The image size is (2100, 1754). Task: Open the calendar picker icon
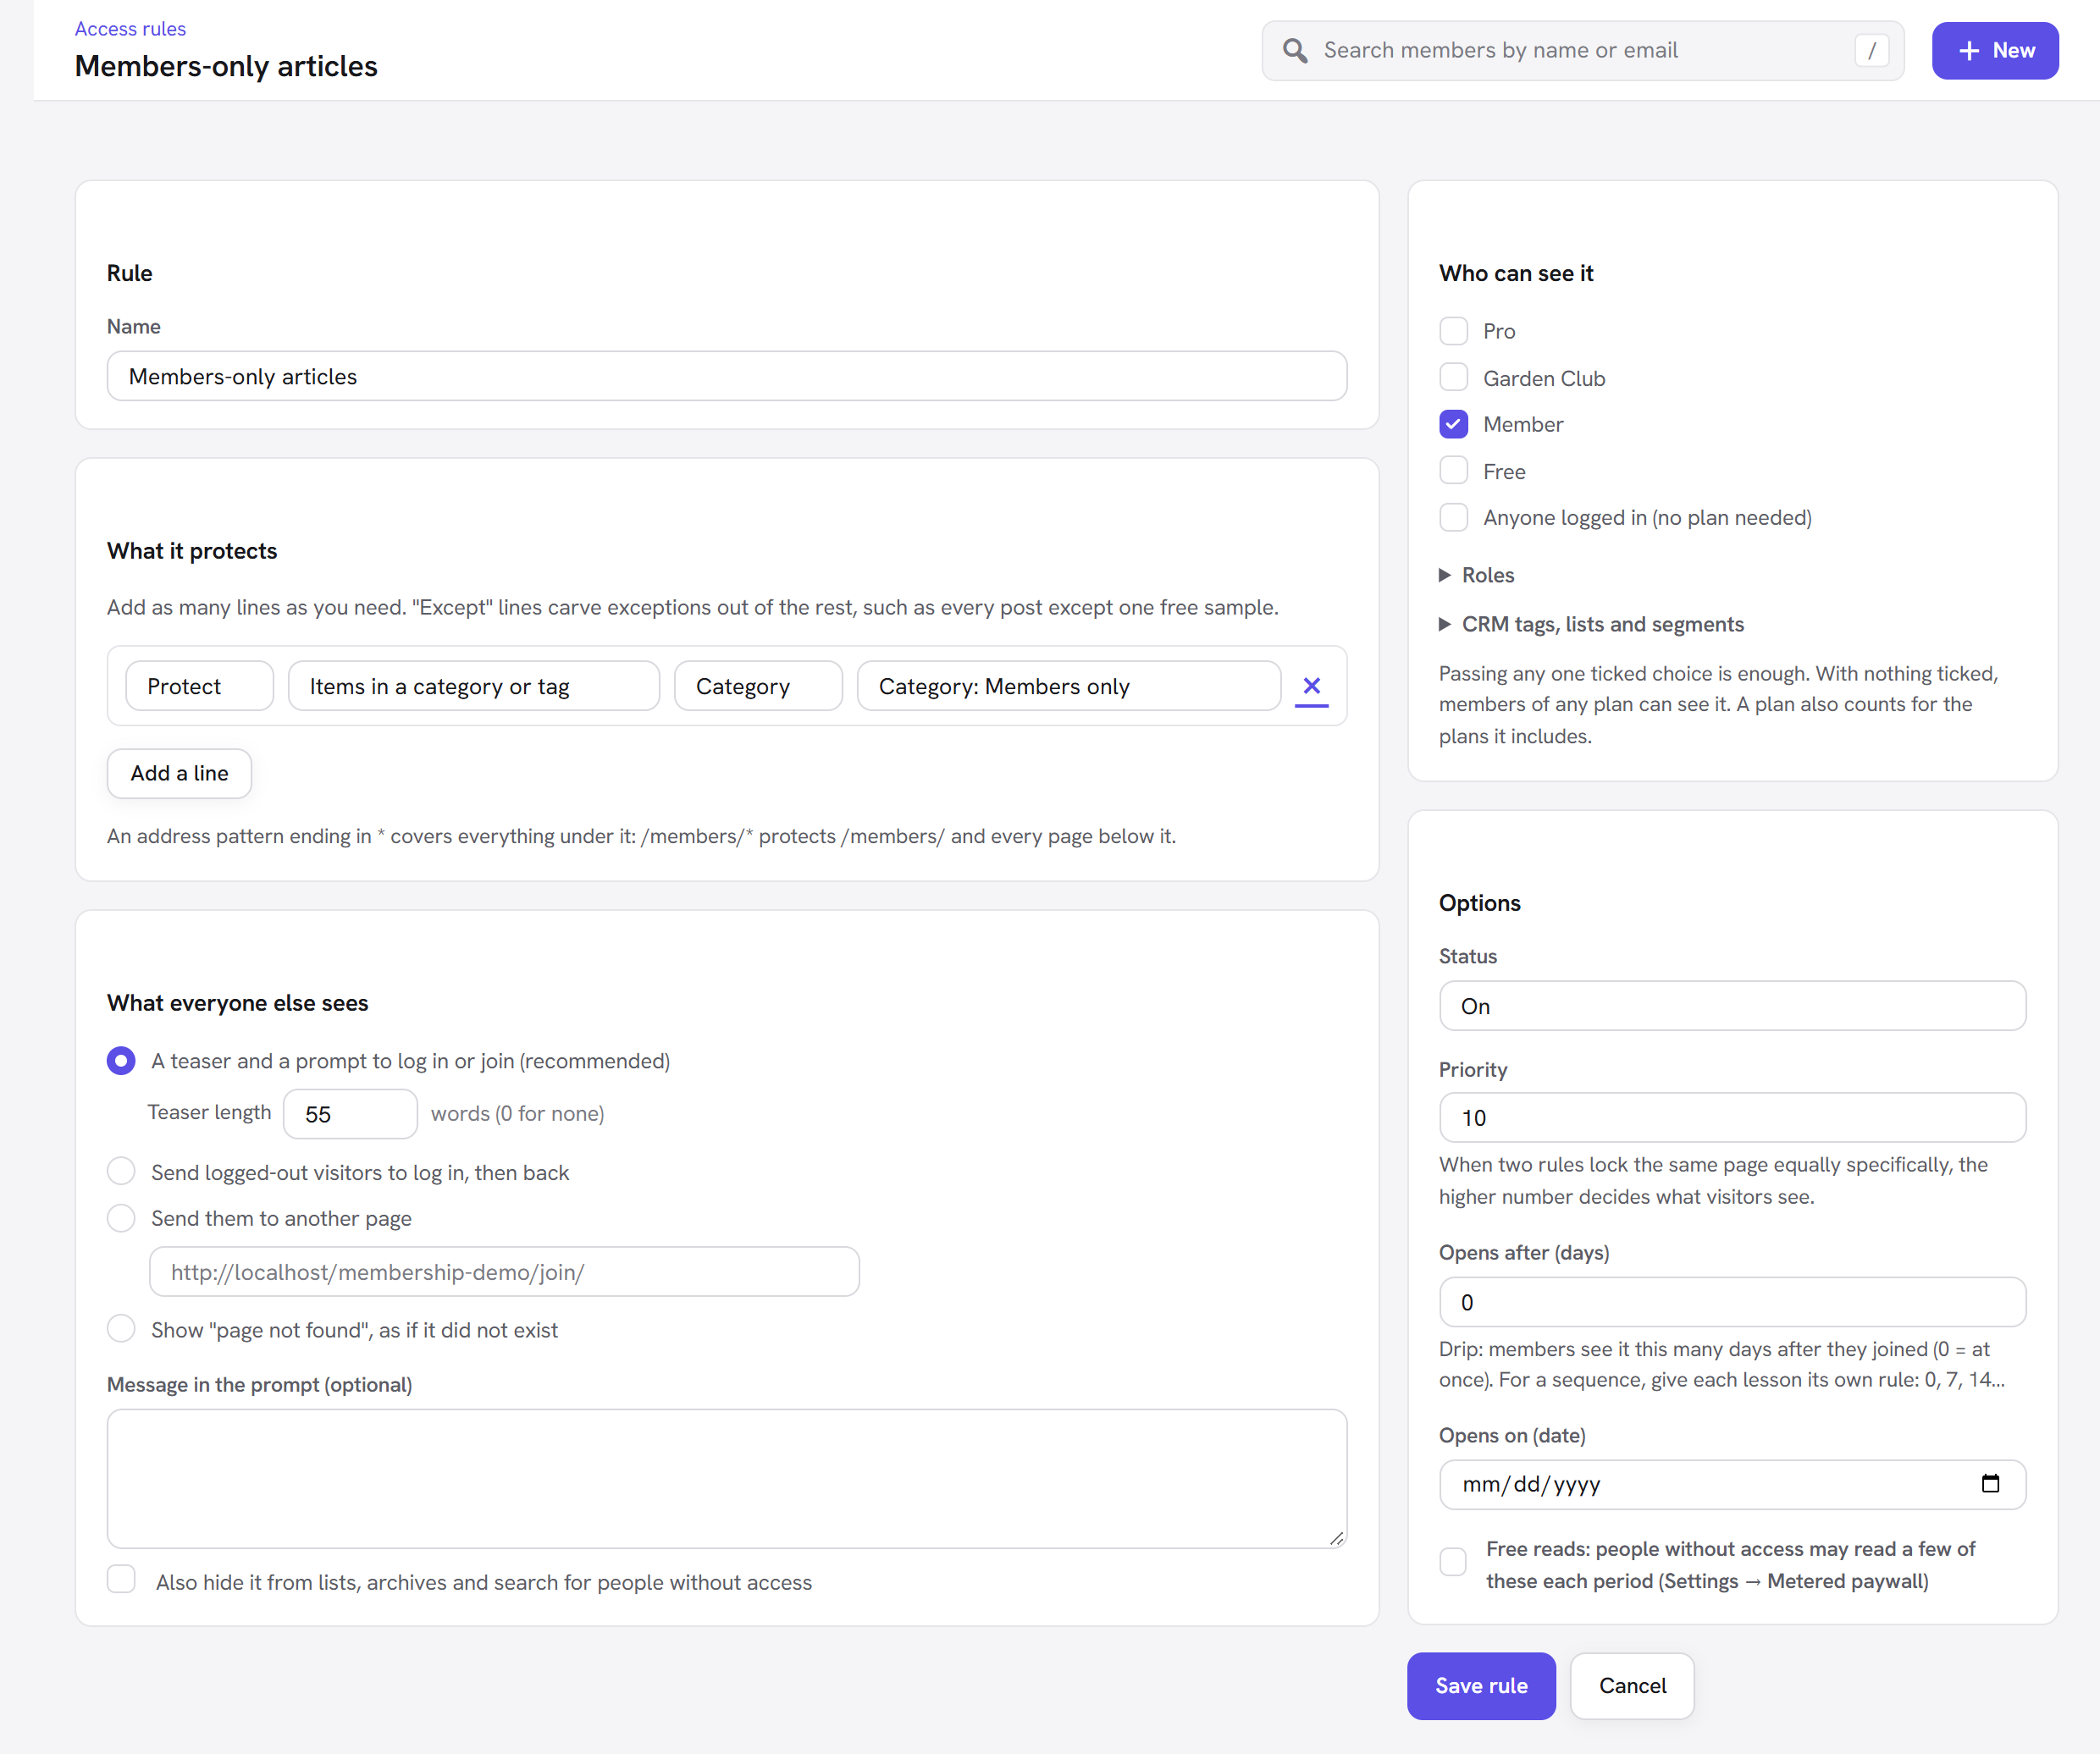tap(1990, 1484)
